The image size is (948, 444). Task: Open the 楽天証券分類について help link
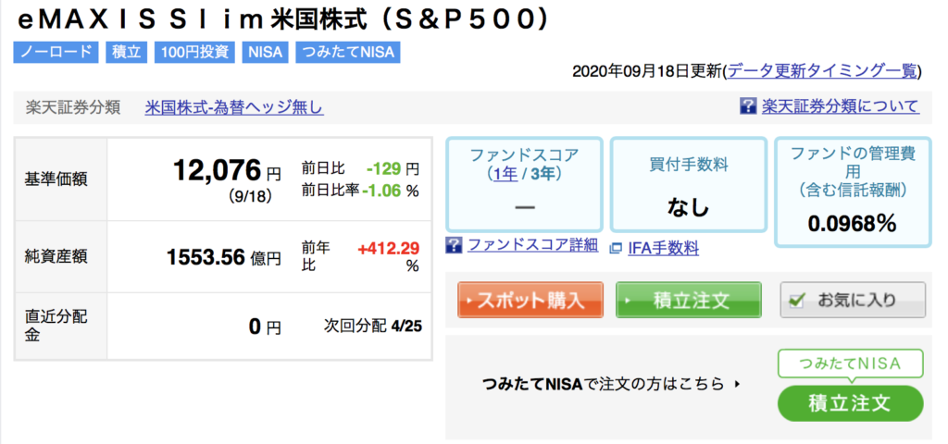tap(840, 106)
